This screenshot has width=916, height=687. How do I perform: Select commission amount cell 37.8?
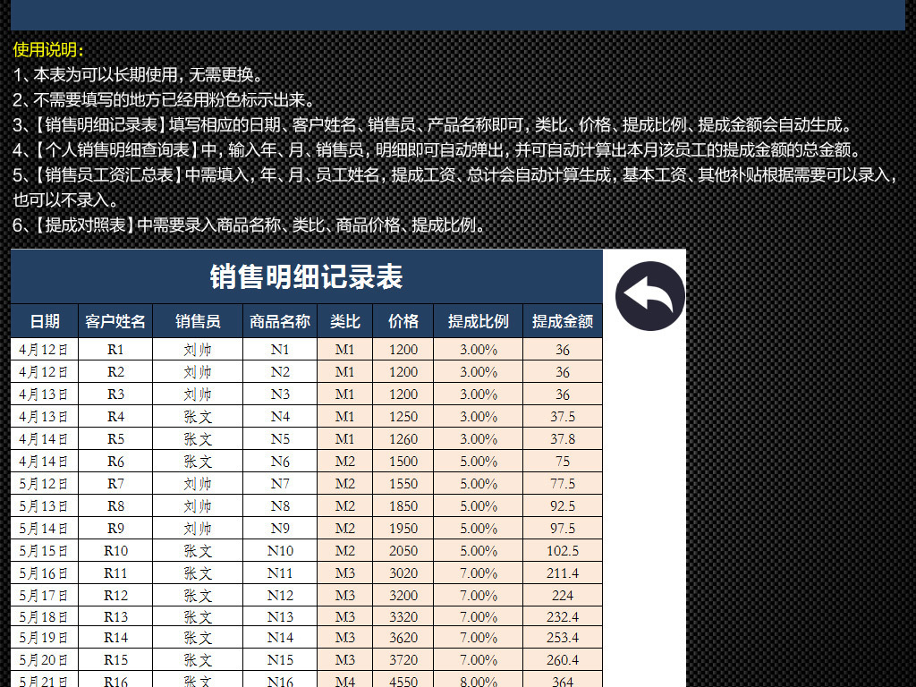[563, 438]
